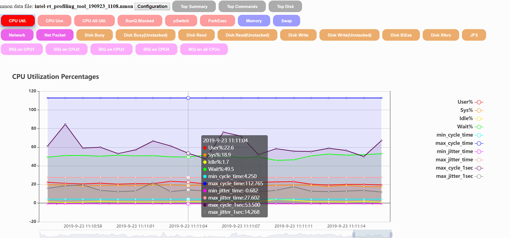This screenshot has height=238, width=510.
Task: Toggle the Wait% legend series
Action: coord(470,127)
